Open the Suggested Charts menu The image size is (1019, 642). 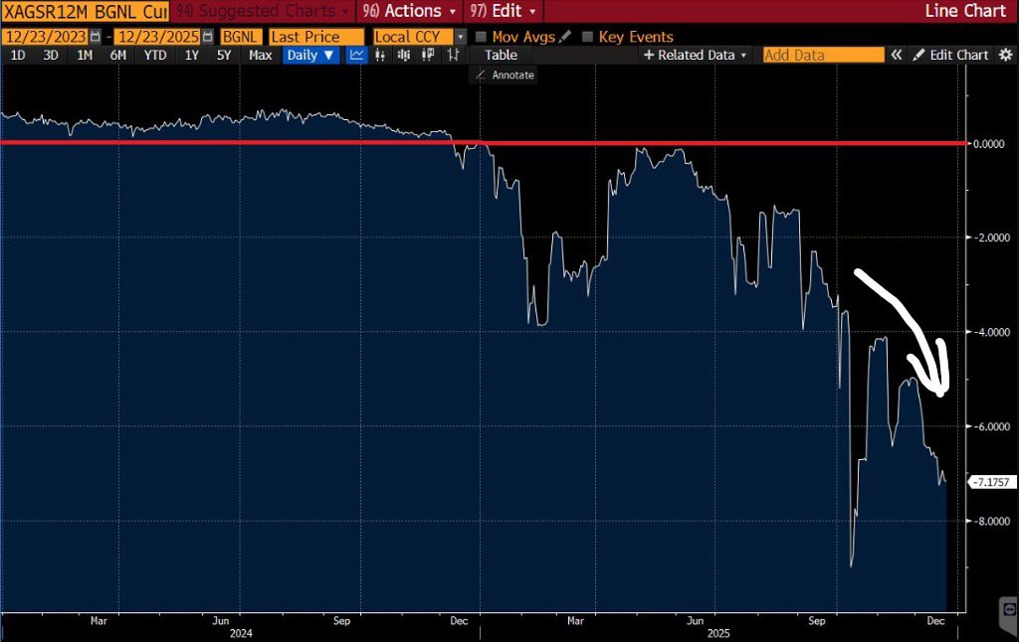tap(263, 11)
